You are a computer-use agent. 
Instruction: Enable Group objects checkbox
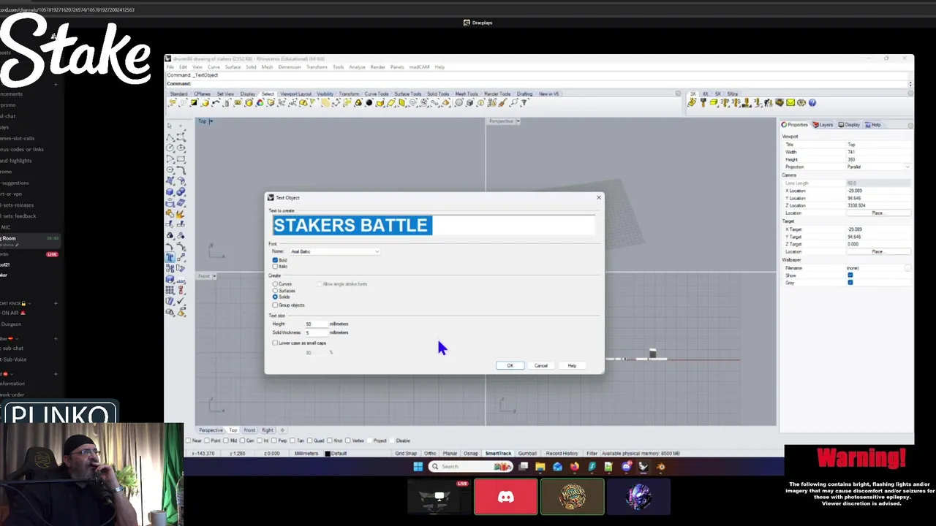(276, 305)
